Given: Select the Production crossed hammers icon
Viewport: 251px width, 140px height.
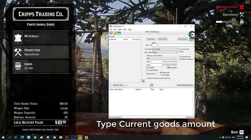Looking at the screenshot, I should [18, 52].
